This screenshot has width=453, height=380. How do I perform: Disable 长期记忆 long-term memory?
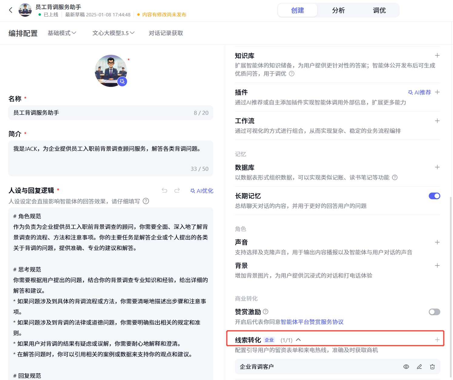pyautogui.click(x=434, y=196)
